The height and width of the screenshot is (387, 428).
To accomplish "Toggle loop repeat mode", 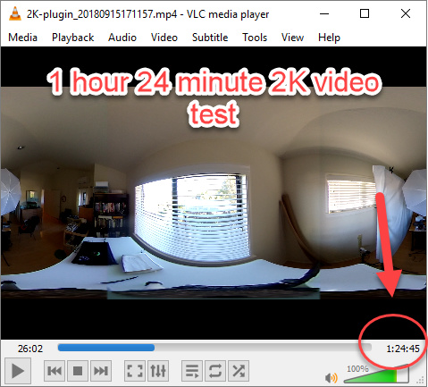I will 215,371.
